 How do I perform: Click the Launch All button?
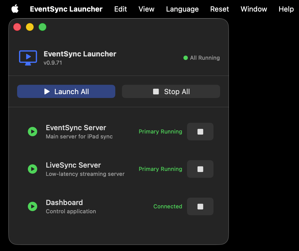click(x=66, y=91)
